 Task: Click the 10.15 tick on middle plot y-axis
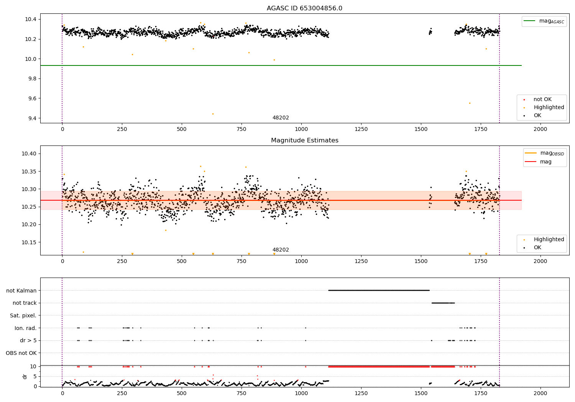[30, 242]
